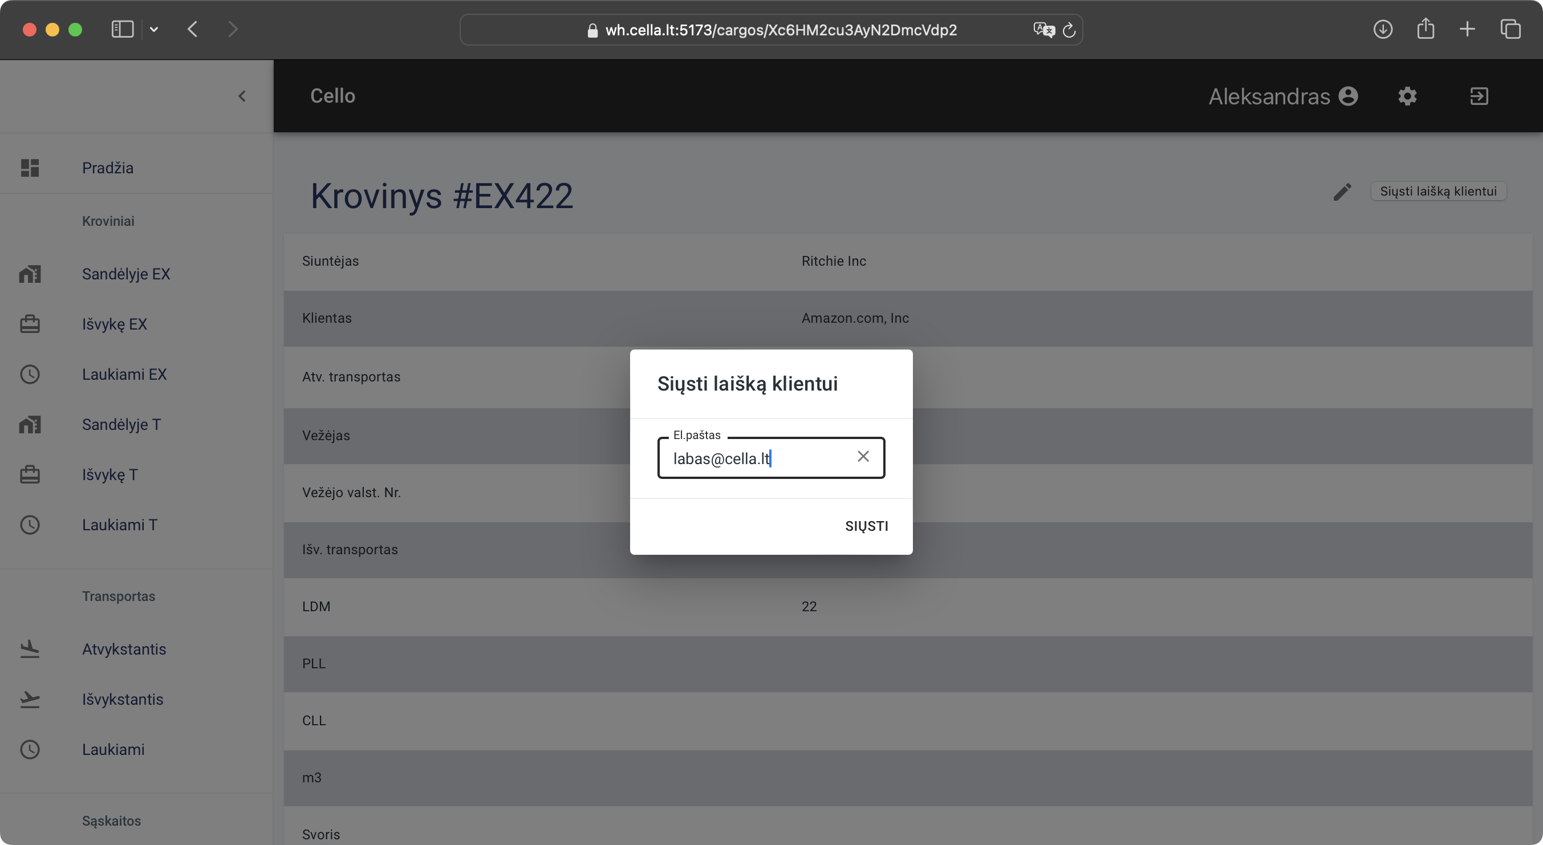Open a new Safari tab

coord(1467,29)
